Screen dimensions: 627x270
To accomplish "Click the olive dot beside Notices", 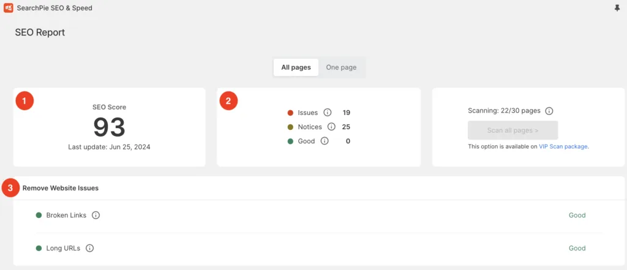I will pyautogui.click(x=291, y=127).
